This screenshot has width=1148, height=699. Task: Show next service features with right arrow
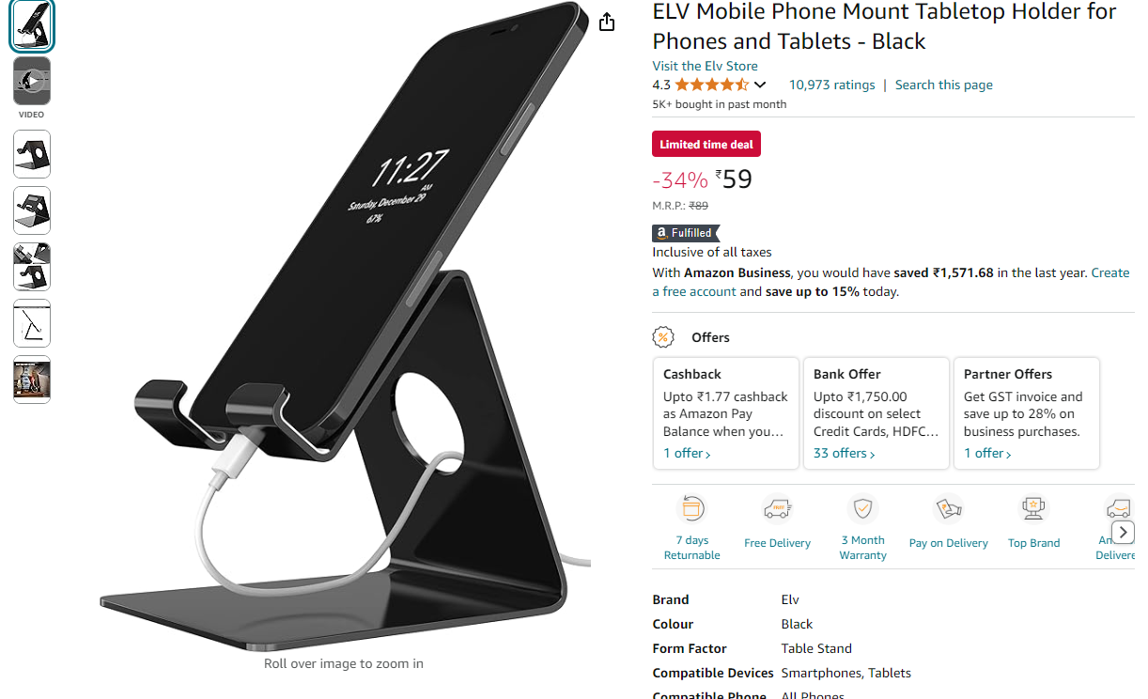coord(1123,532)
